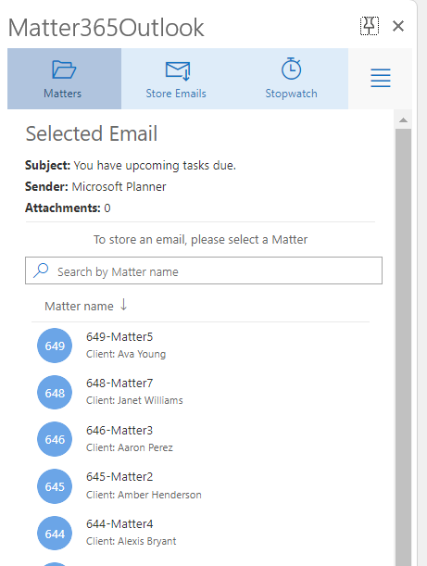Click 'Client: Amber Henderson' text
The width and height of the screenshot is (427, 566).
click(x=144, y=495)
